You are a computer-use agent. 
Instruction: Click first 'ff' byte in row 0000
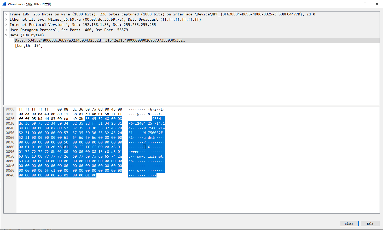point(21,109)
